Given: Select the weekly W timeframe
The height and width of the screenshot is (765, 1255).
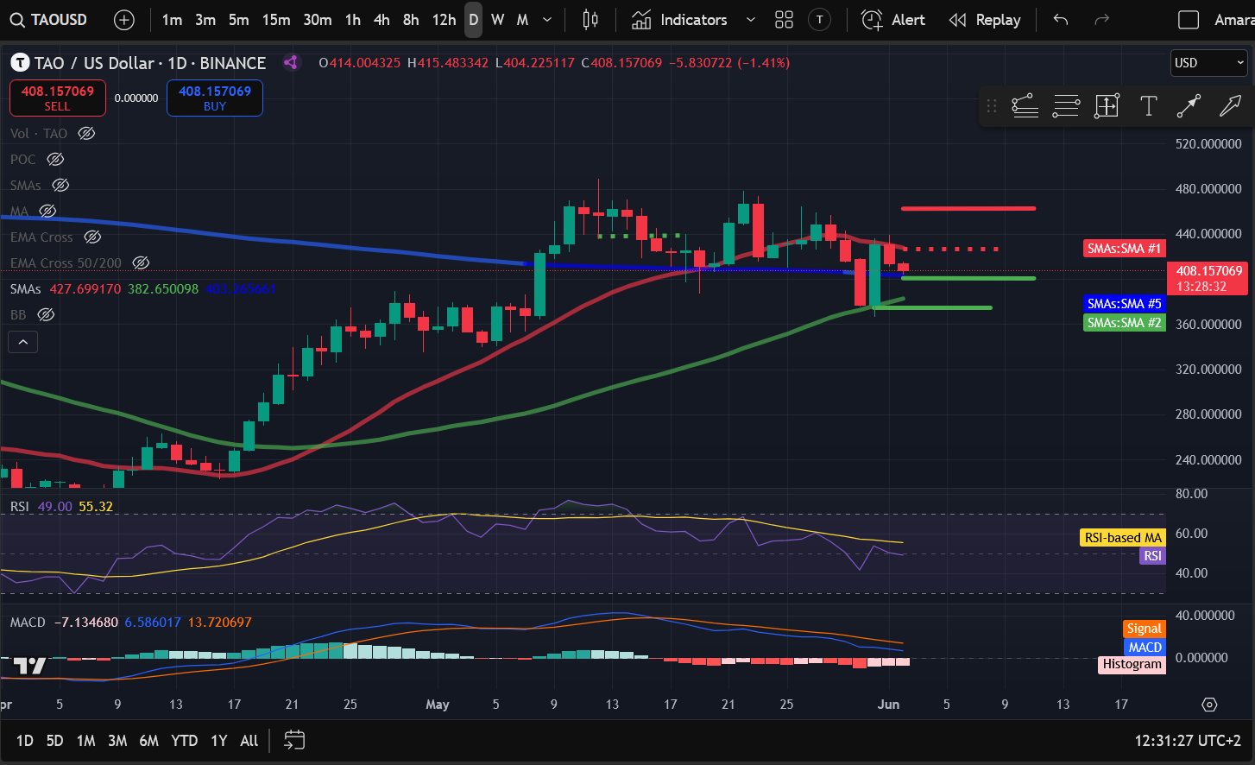Looking at the screenshot, I should (x=498, y=20).
